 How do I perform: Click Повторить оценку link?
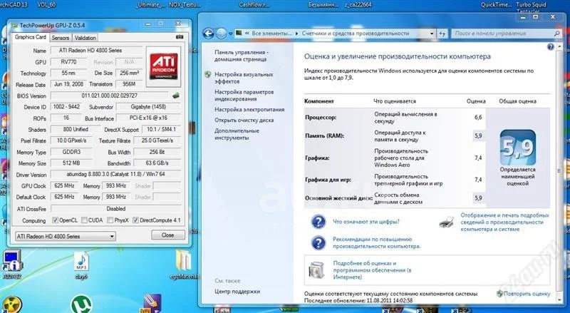point(527,294)
